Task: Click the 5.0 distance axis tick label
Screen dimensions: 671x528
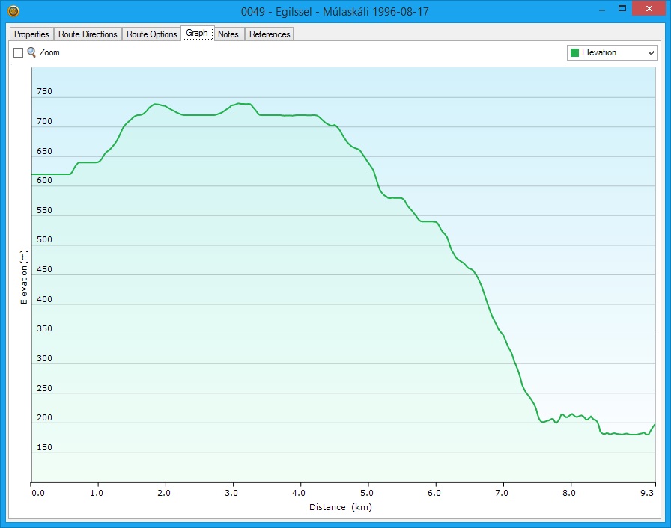Action: tap(367, 493)
